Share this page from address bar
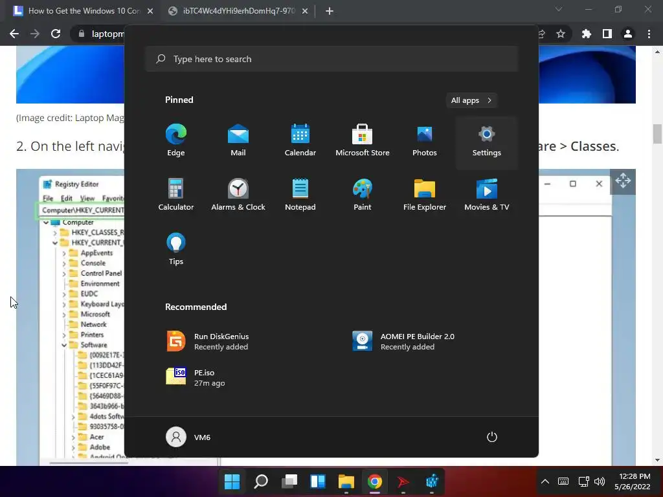The height and width of the screenshot is (497, 663). (542, 34)
